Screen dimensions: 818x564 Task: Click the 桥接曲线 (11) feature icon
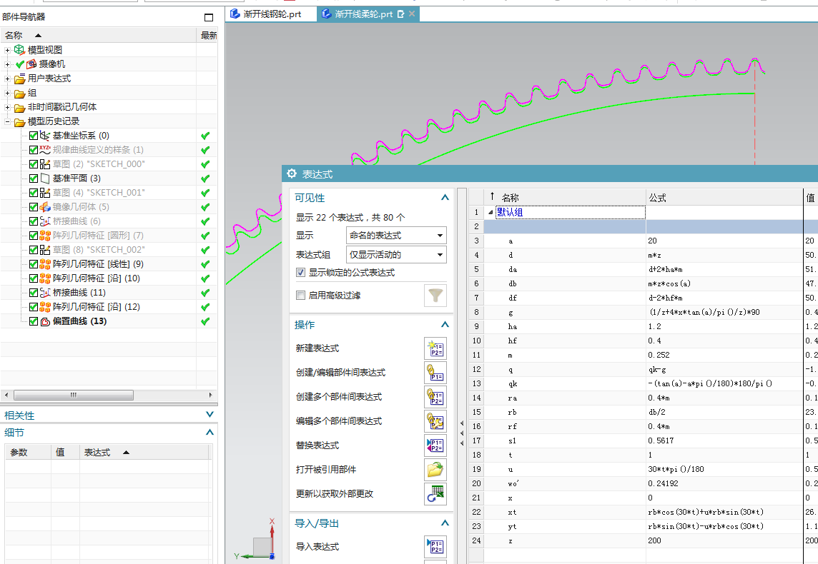pyautogui.click(x=45, y=293)
